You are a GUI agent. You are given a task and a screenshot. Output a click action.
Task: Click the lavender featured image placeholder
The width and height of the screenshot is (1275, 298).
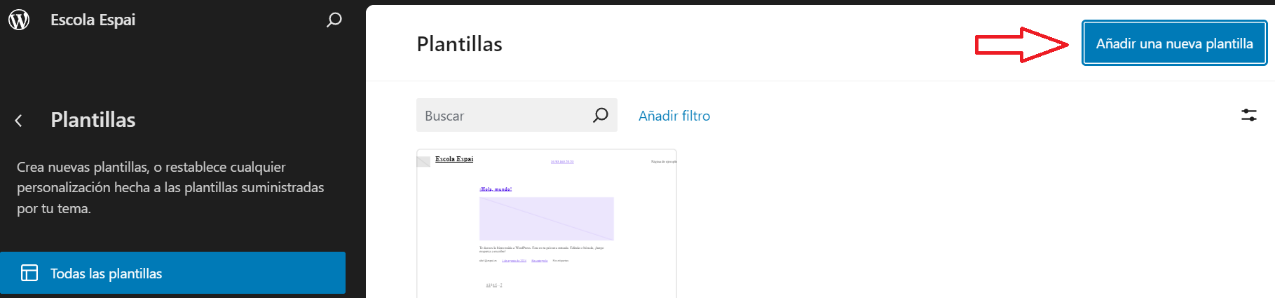(546, 219)
